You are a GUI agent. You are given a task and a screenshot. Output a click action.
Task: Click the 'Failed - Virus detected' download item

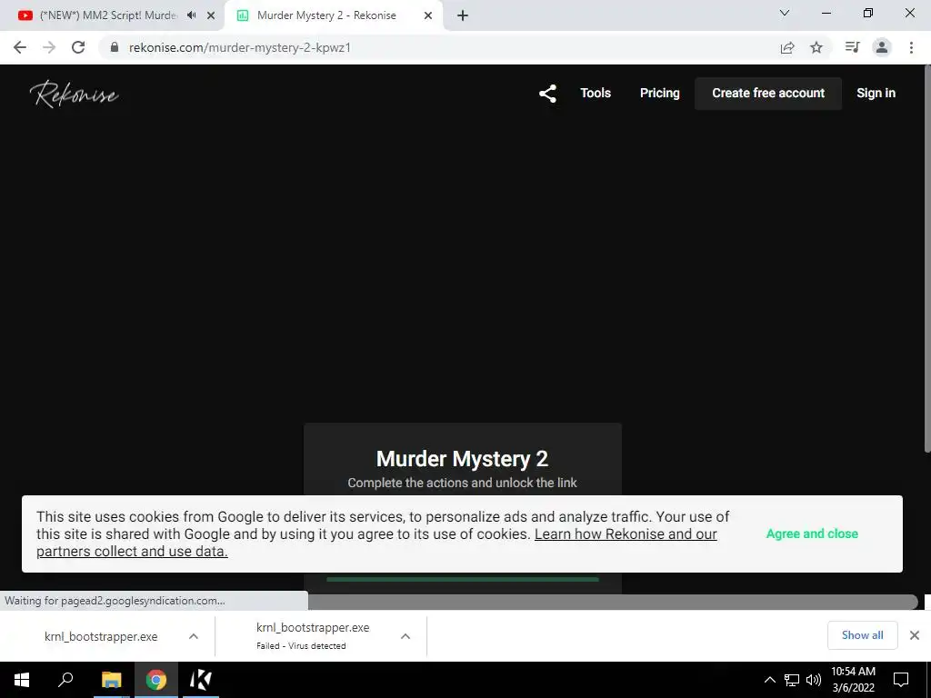pyautogui.click(x=313, y=636)
